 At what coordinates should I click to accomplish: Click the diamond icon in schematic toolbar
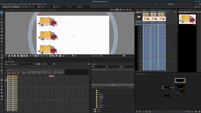click(140, 112)
